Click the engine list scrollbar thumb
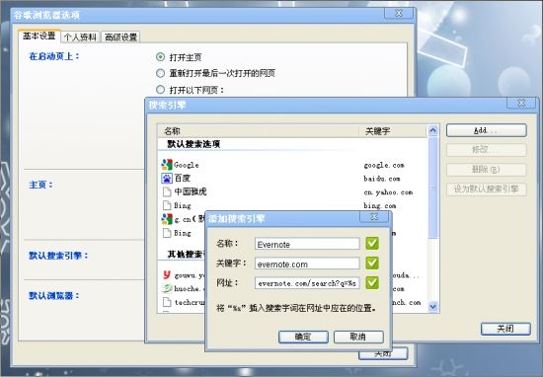 point(432,187)
